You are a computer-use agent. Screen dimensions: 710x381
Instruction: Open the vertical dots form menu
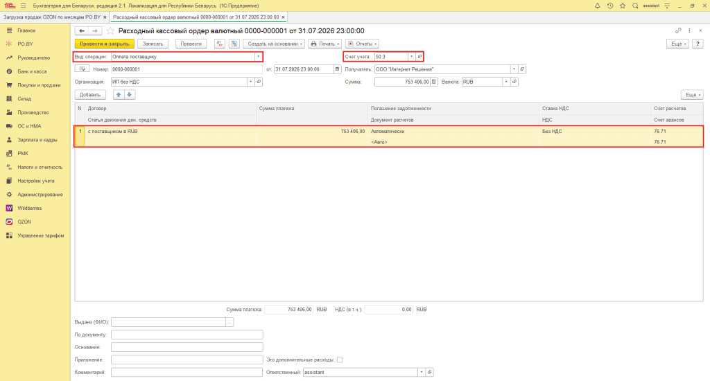[689, 30]
